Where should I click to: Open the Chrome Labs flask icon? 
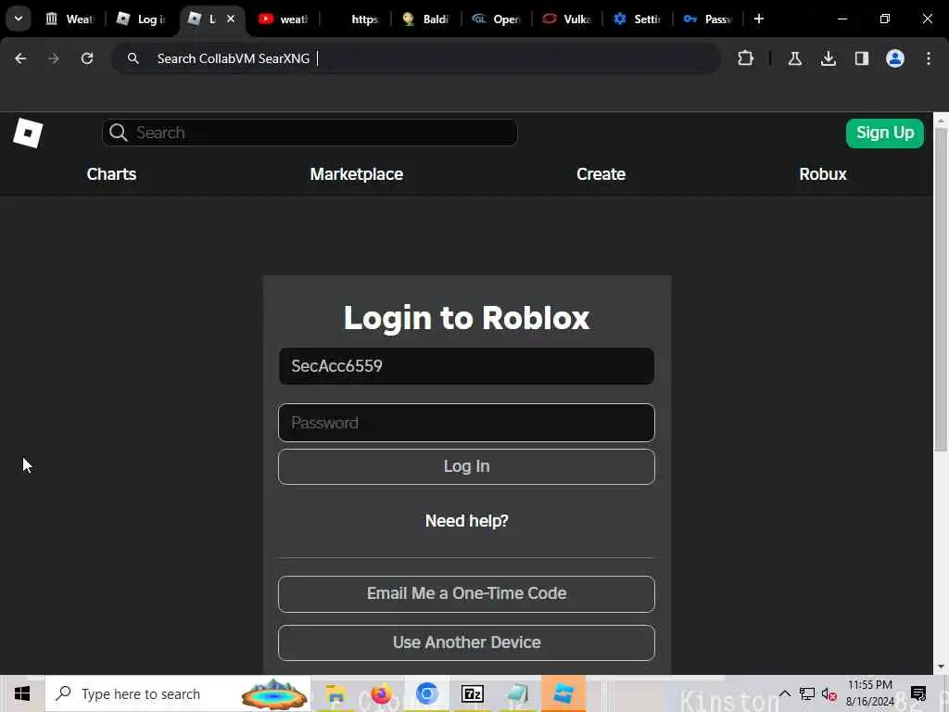click(x=794, y=58)
